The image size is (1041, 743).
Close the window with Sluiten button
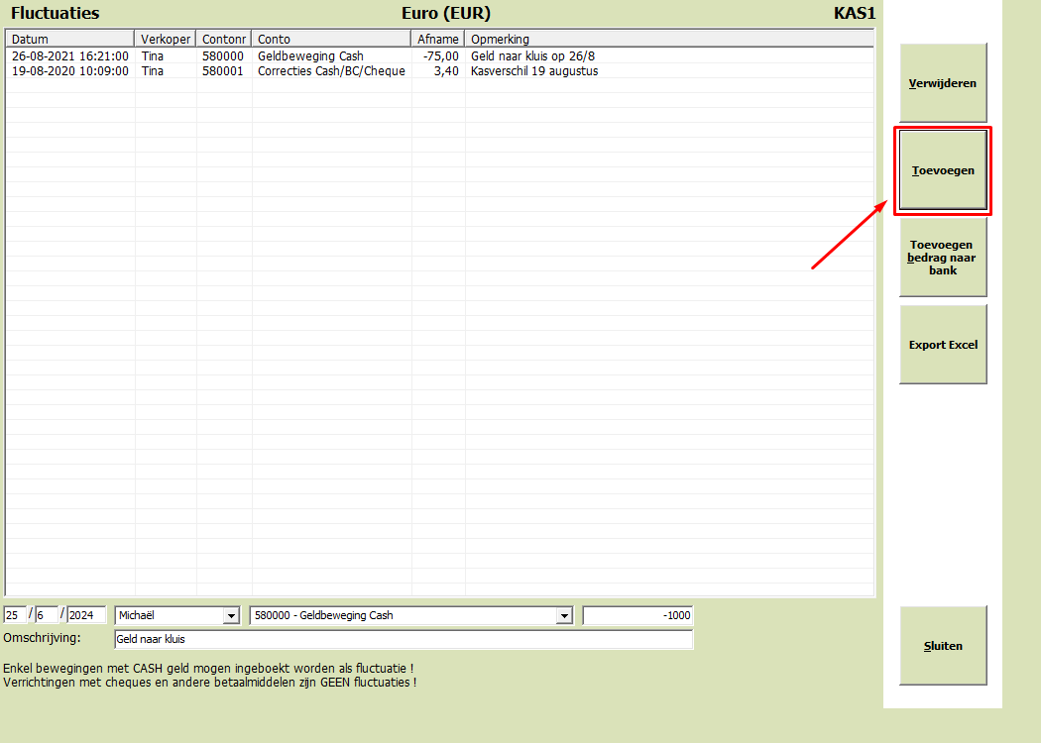(x=943, y=646)
